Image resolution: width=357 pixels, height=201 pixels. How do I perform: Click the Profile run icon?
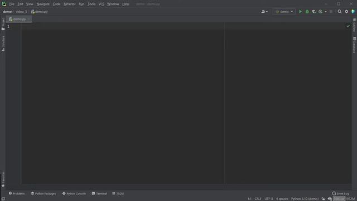coord(321,12)
